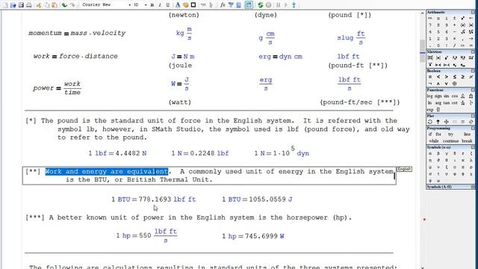478x269 pixels.
Task: Insert continue statement from Programming
Action: pyautogui.click(x=451, y=141)
